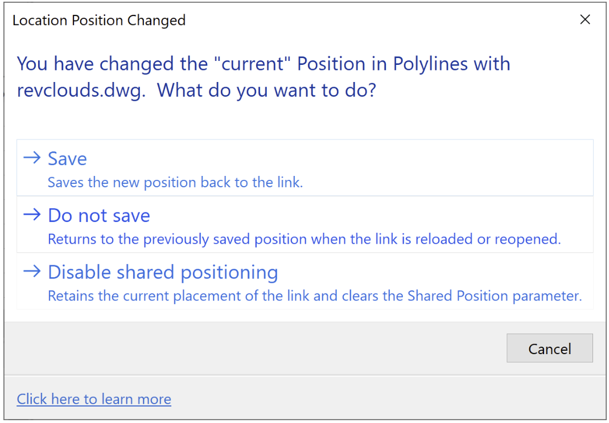Click the 'Retains the current placement' description

point(171,296)
